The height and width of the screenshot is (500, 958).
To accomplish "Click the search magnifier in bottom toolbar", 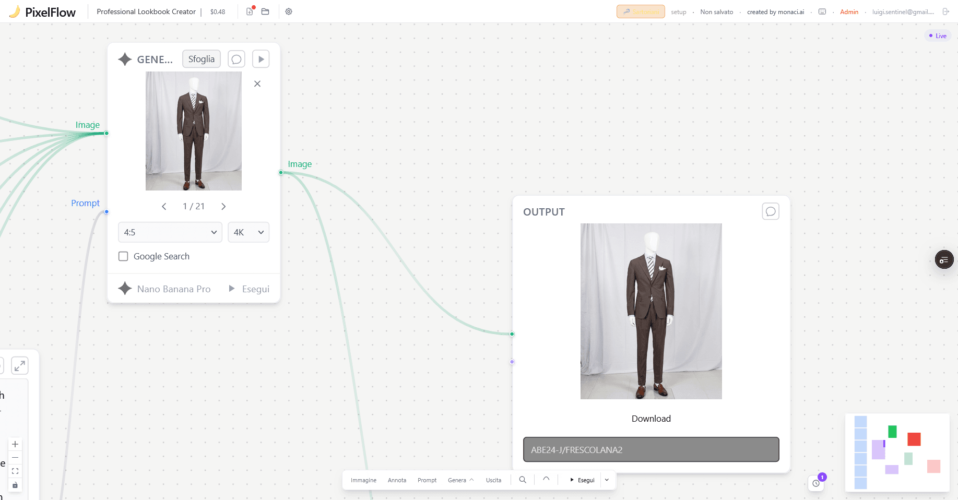I will [x=523, y=480].
